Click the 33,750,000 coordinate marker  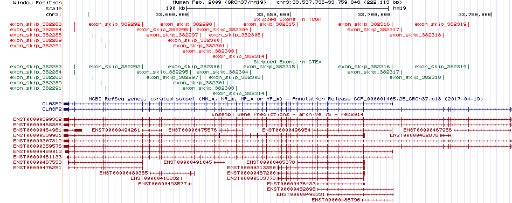pos(475,15)
